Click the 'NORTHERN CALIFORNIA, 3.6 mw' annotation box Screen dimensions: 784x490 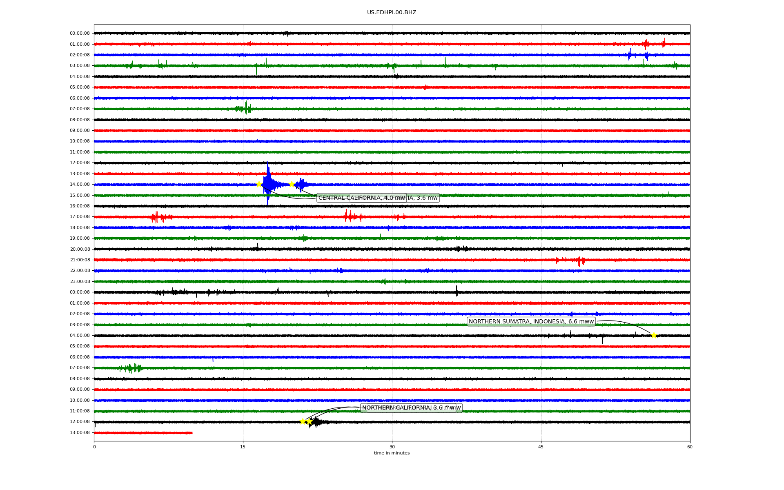tap(408, 408)
